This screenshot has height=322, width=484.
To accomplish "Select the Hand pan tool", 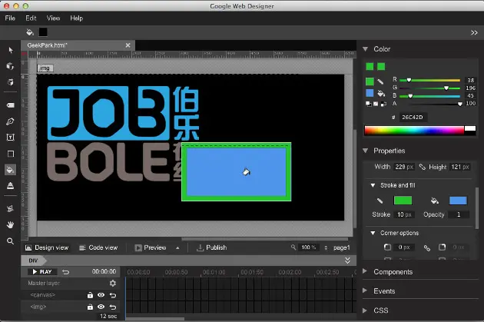I will click(10, 224).
